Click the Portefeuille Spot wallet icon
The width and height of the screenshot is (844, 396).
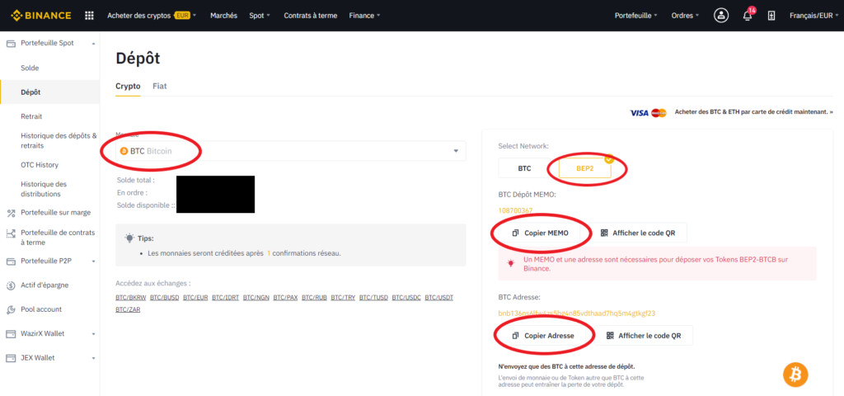click(x=10, y=43)
